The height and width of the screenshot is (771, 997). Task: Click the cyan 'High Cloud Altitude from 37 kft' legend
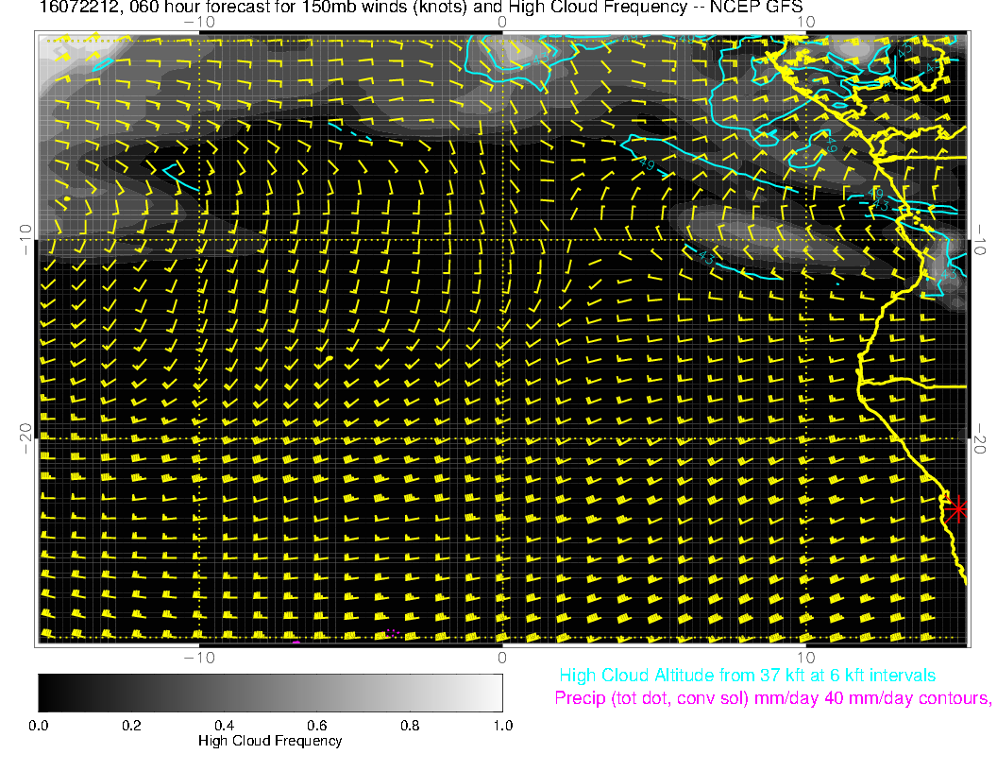click(747, 676)
